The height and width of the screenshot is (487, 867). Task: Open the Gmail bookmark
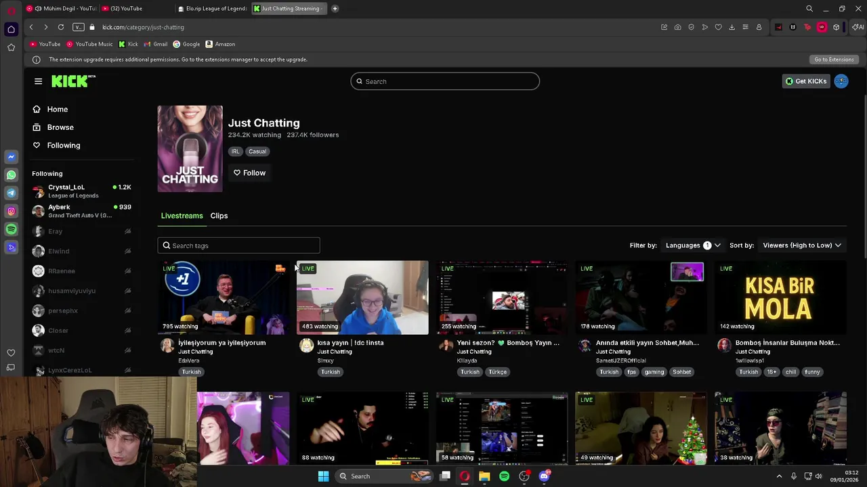coord(156,44)
